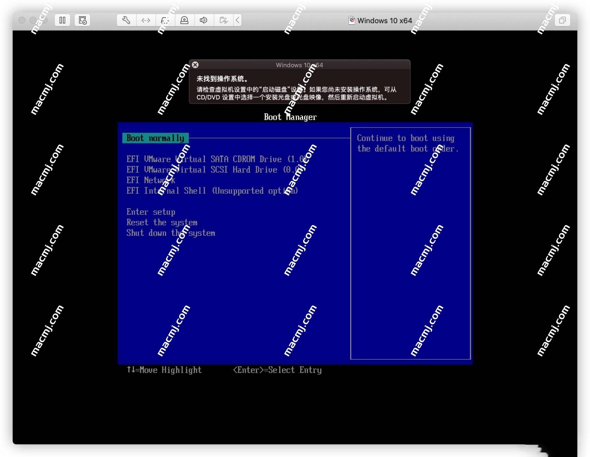
Task: Close the VMware window red button
Action: pos(22,20)
